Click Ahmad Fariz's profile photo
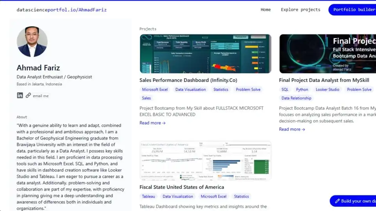The width and height of the screenshot is (376, 211). (x=32, y=42)
